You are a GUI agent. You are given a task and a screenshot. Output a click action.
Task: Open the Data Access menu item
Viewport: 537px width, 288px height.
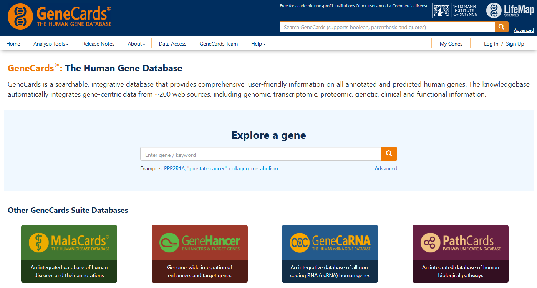pos(172,44)
